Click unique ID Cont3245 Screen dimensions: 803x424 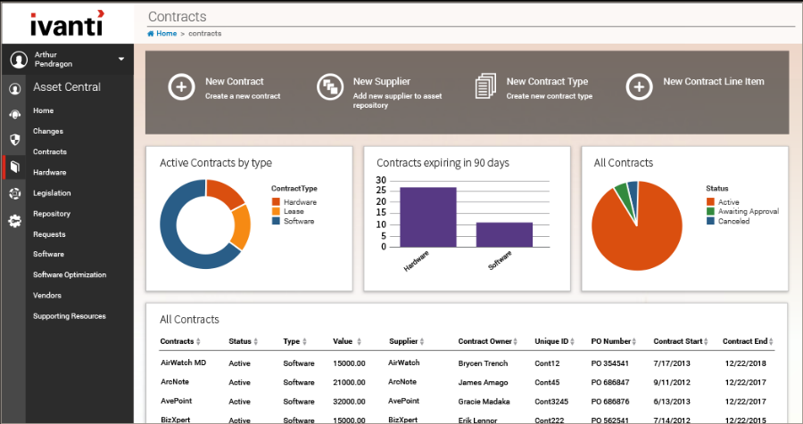[551, 402]
